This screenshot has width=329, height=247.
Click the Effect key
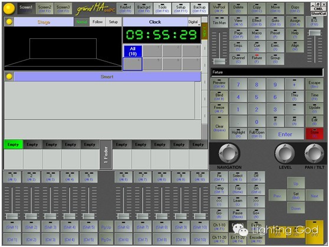point(256,22)
